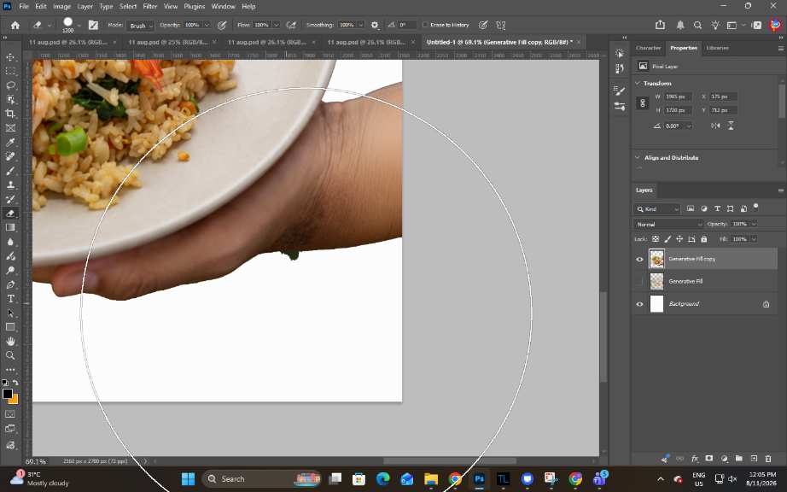Select the Clone Stamp tool
This screenshot has height=492, width=787.
click(x=10, y=184)
